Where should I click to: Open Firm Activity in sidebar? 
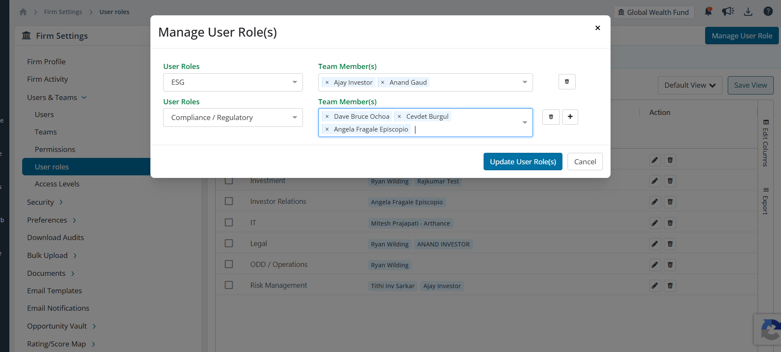48,79
